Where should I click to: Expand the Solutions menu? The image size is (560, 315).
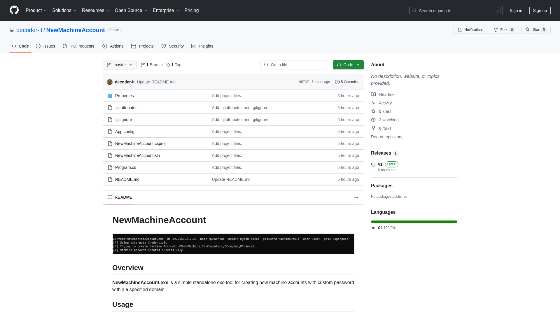pyautogui.click(x=64, y=10)
